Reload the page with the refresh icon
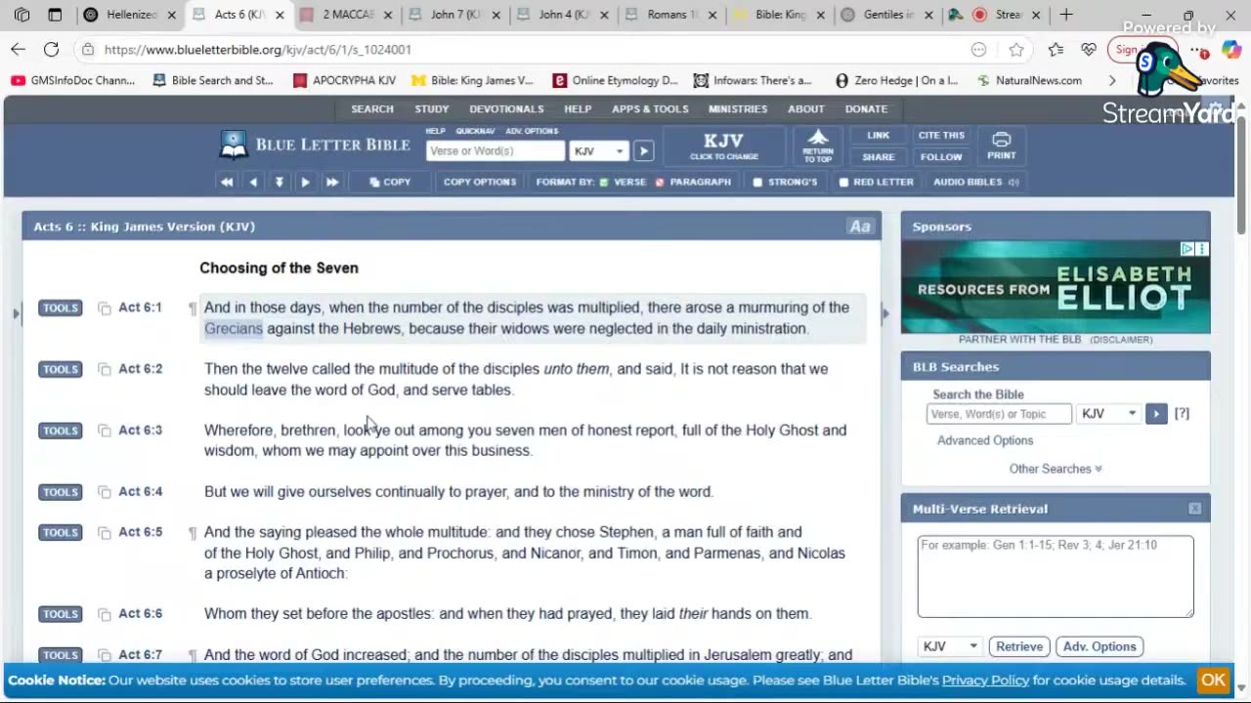This screenshot has height=703, width=1251. coord(51,50)
